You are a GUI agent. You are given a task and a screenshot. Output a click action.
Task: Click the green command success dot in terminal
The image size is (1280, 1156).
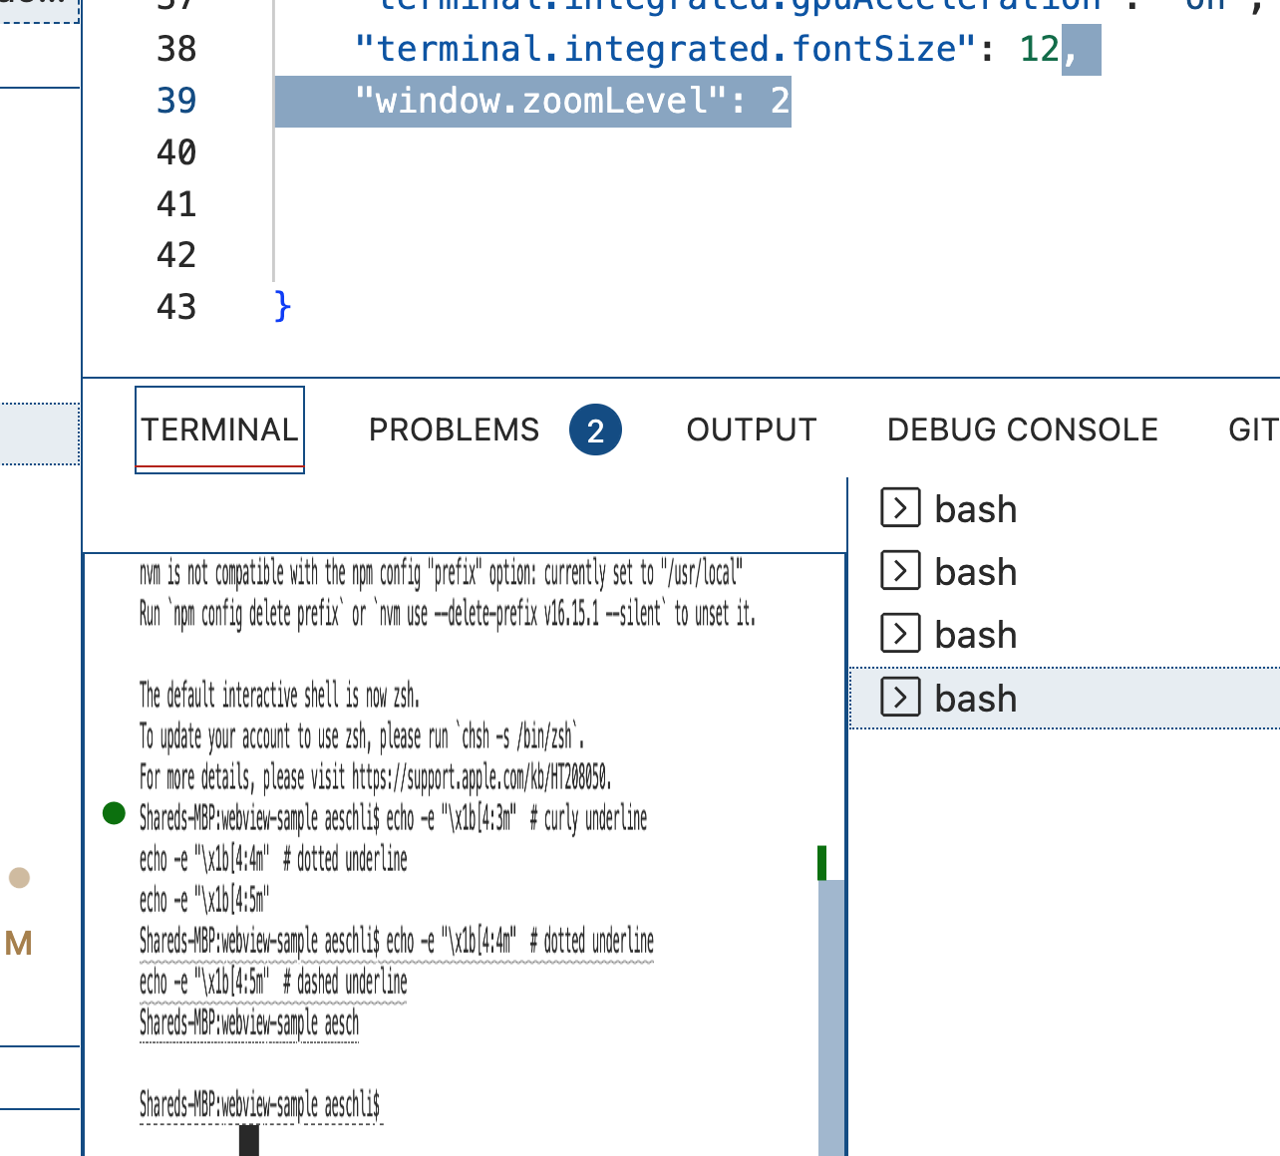coord(114,813)
